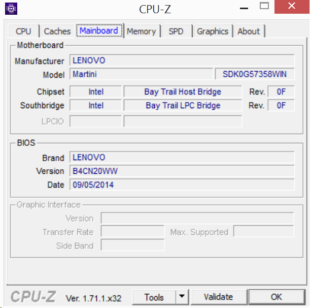Click the Chipset label
This screenshot has height=308, width=310.
tap(51, 91)
